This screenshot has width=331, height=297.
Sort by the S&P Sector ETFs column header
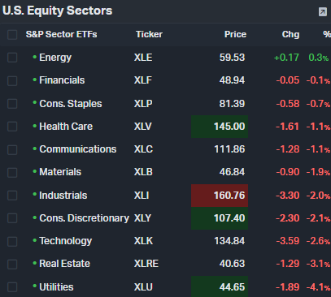(62, 34)
